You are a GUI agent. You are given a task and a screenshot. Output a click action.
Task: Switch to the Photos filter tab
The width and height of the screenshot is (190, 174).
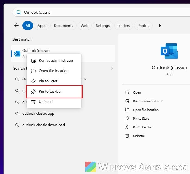pos(143,26)
